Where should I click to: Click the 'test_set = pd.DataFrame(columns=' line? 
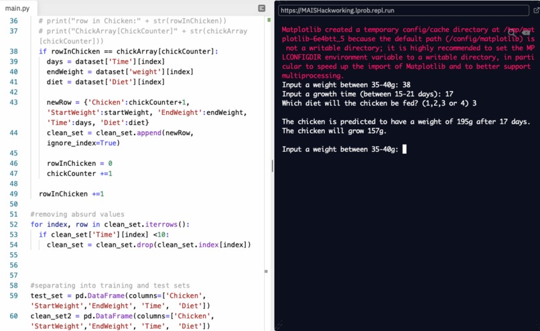coord(118,296)
